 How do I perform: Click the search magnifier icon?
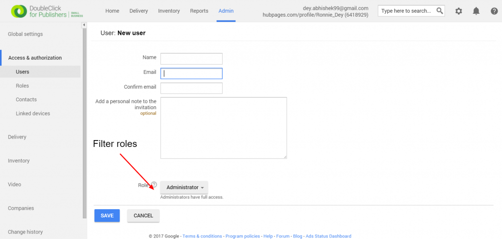[440, 11]
